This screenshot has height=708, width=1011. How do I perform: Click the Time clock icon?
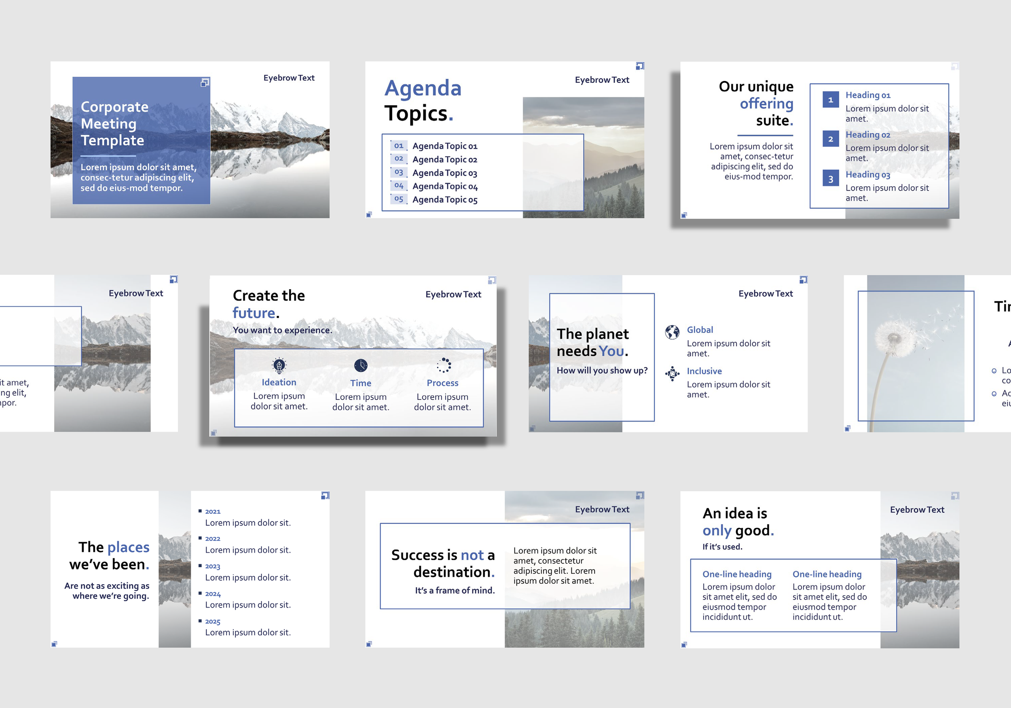(361, 365)
